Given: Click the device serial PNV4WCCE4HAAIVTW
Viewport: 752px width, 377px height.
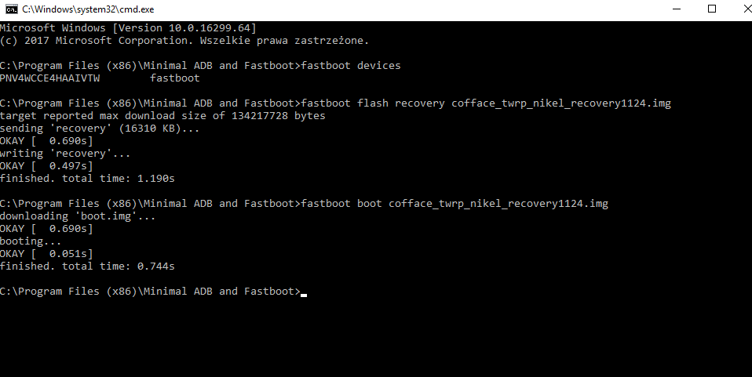Looking at the screenshot, I should point(49,78).
